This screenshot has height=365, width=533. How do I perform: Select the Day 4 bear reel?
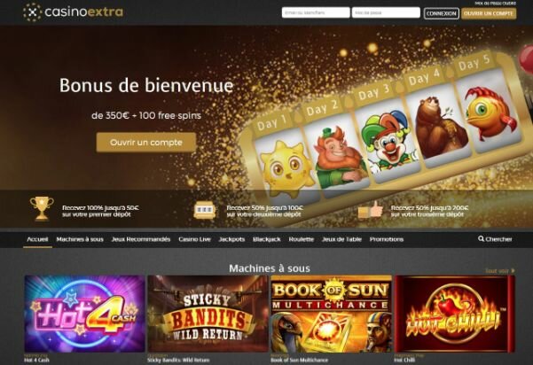pyautogui.click(x=438, y=126)
